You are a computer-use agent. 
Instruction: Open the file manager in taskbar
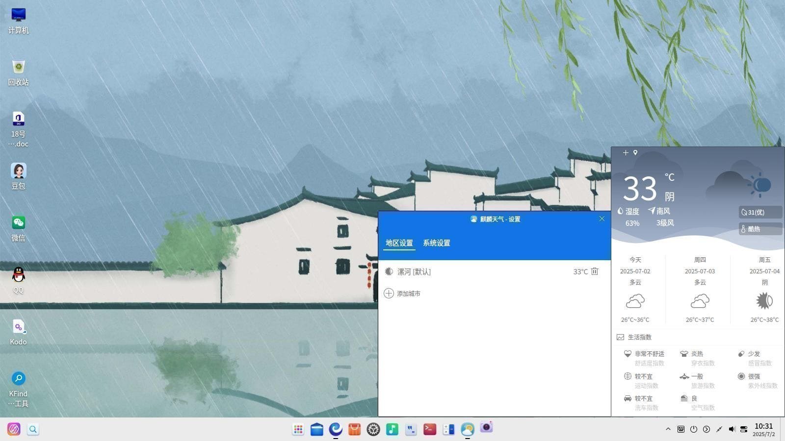click(317, 429)
